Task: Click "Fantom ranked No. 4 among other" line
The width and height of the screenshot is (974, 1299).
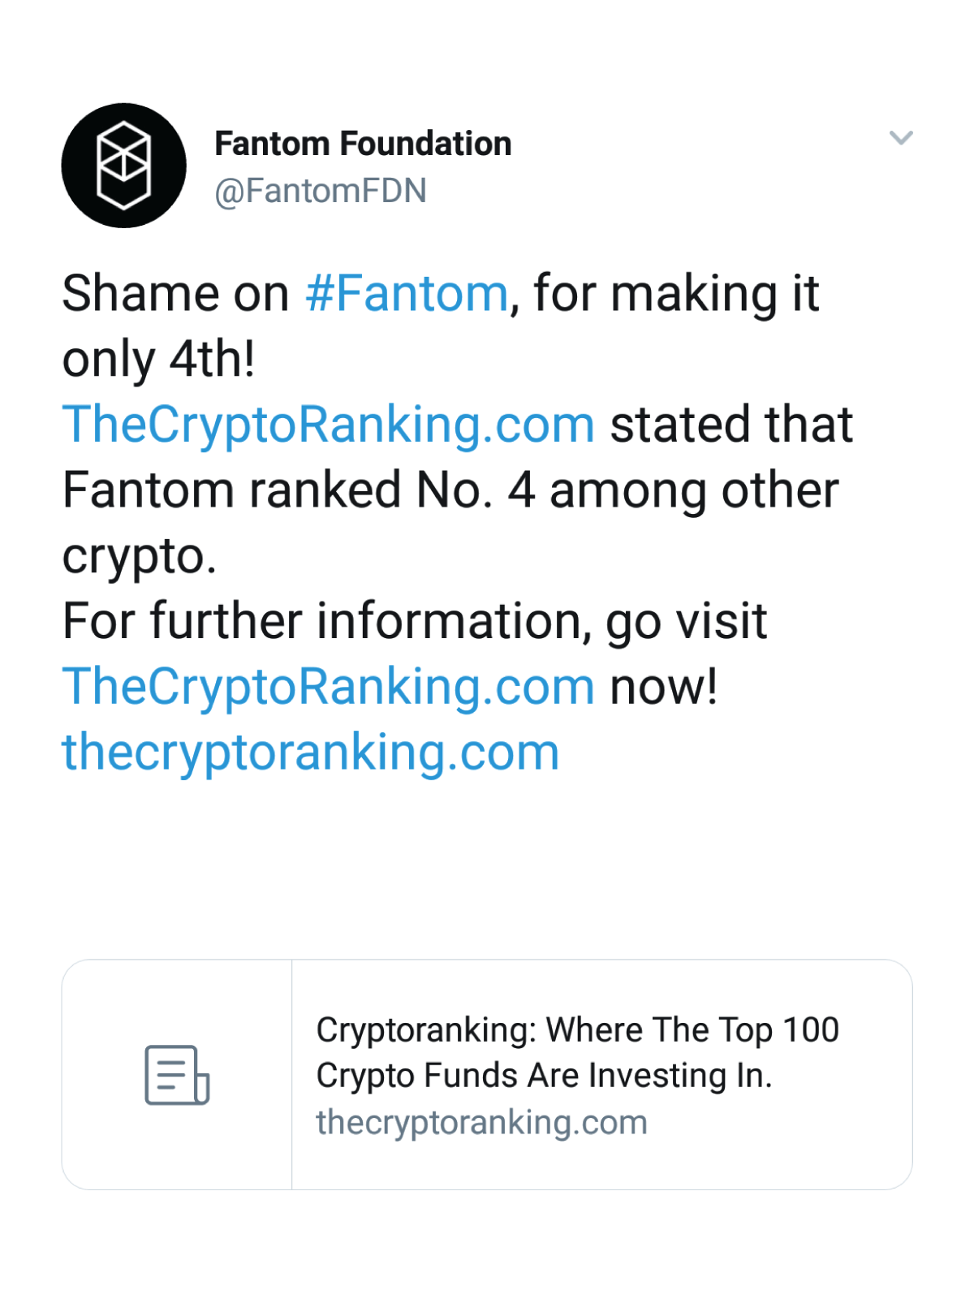Action: [x=450, y=490]
